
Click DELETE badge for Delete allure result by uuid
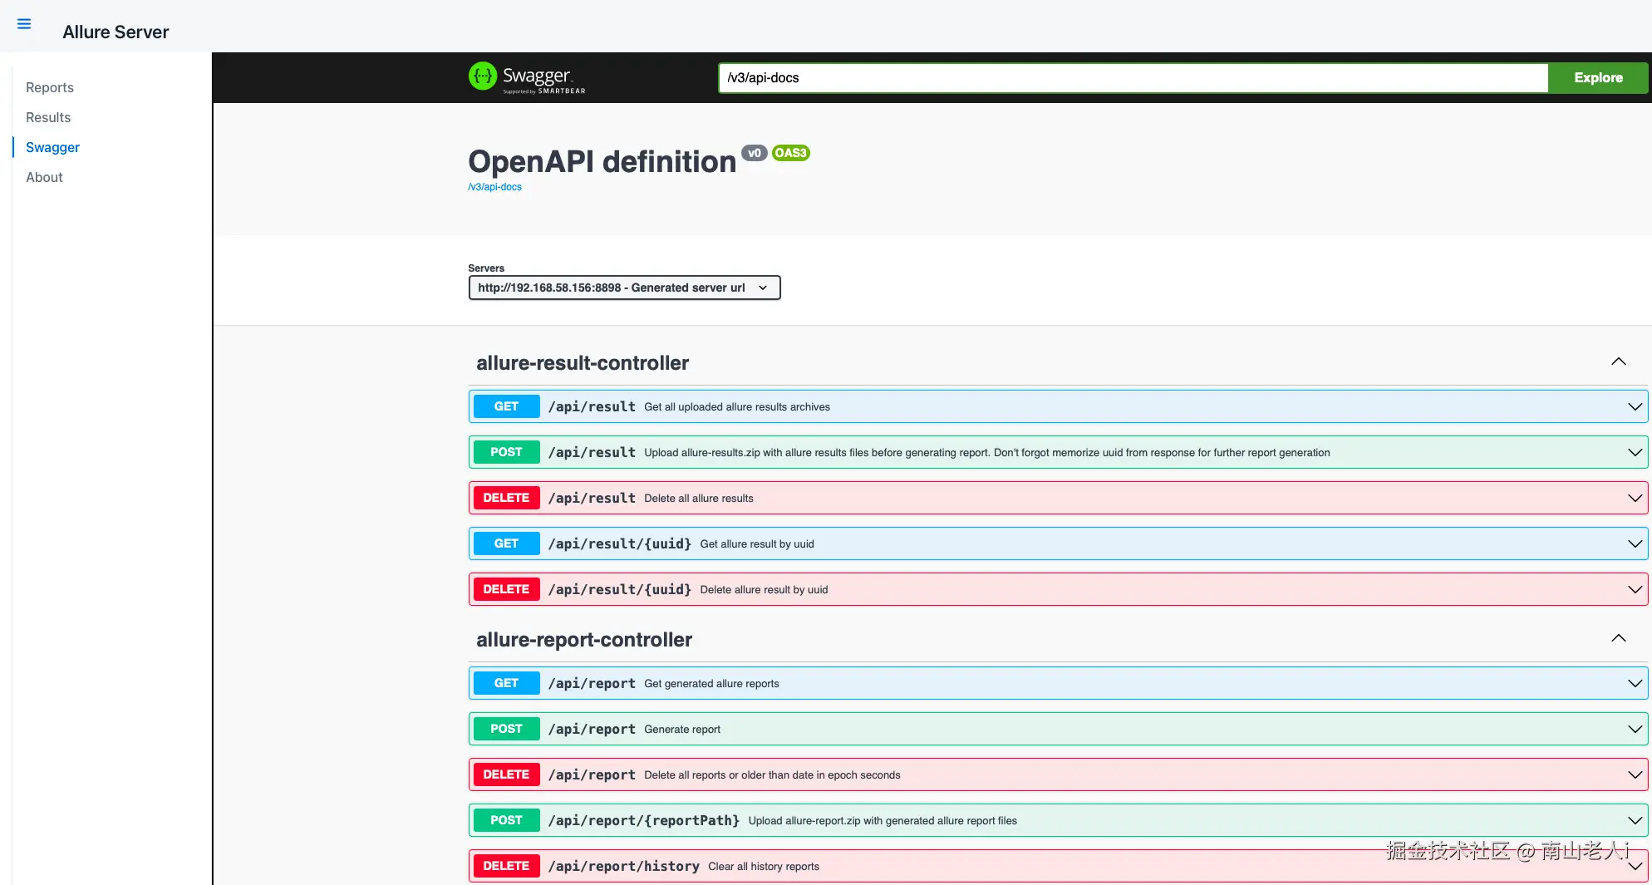(506, 589)
